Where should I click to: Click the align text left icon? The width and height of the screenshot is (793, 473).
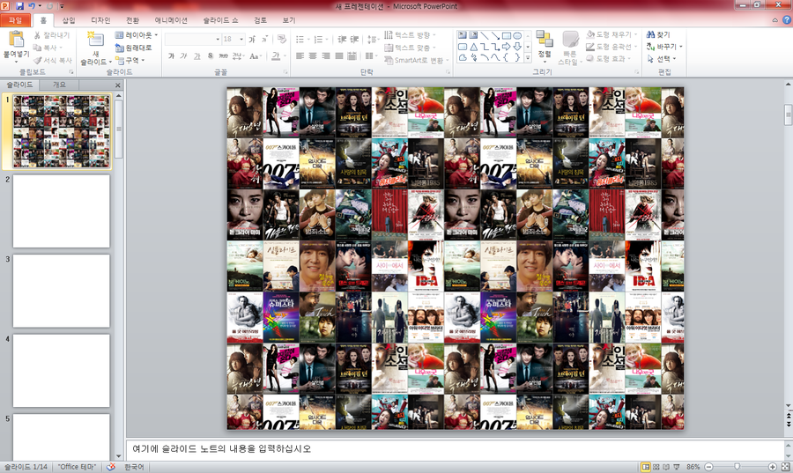pyautogui.click(x=300, y=55)
